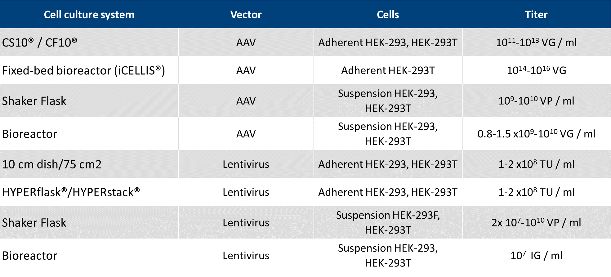
Task: Select the 'Suspension HEK-293F, HEK-293T' cell
Action: click(388, 222)
